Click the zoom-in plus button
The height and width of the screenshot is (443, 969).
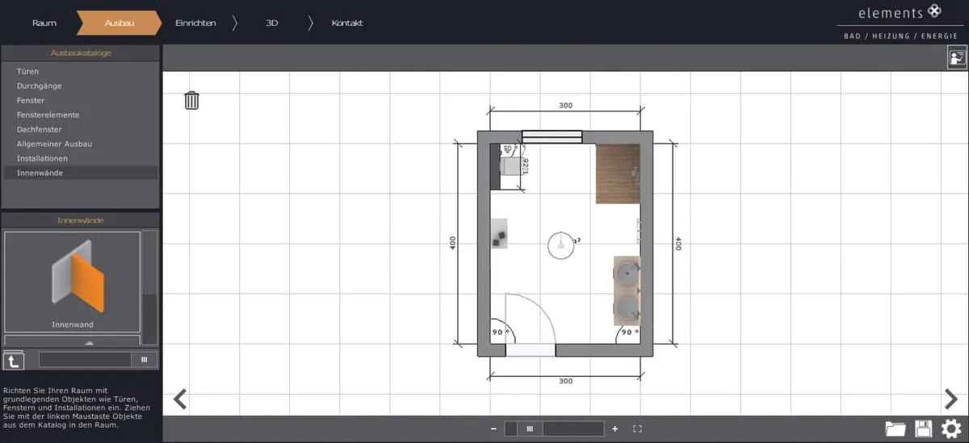tap(615, 429)
